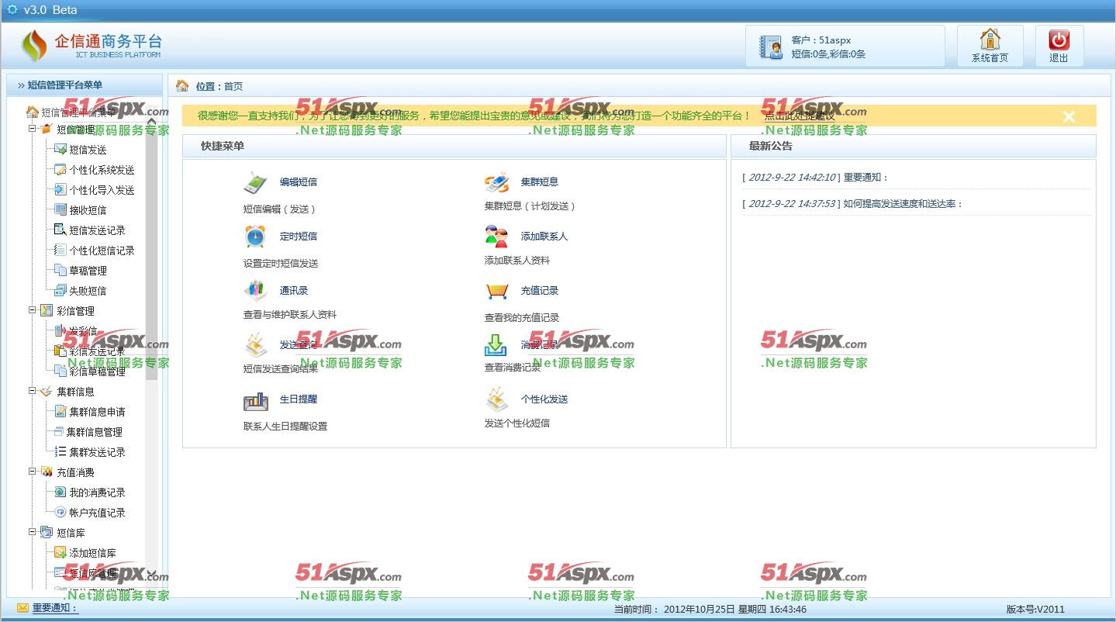Open the 重要通知 announcement dated 14:42:10

coord(866,178)
